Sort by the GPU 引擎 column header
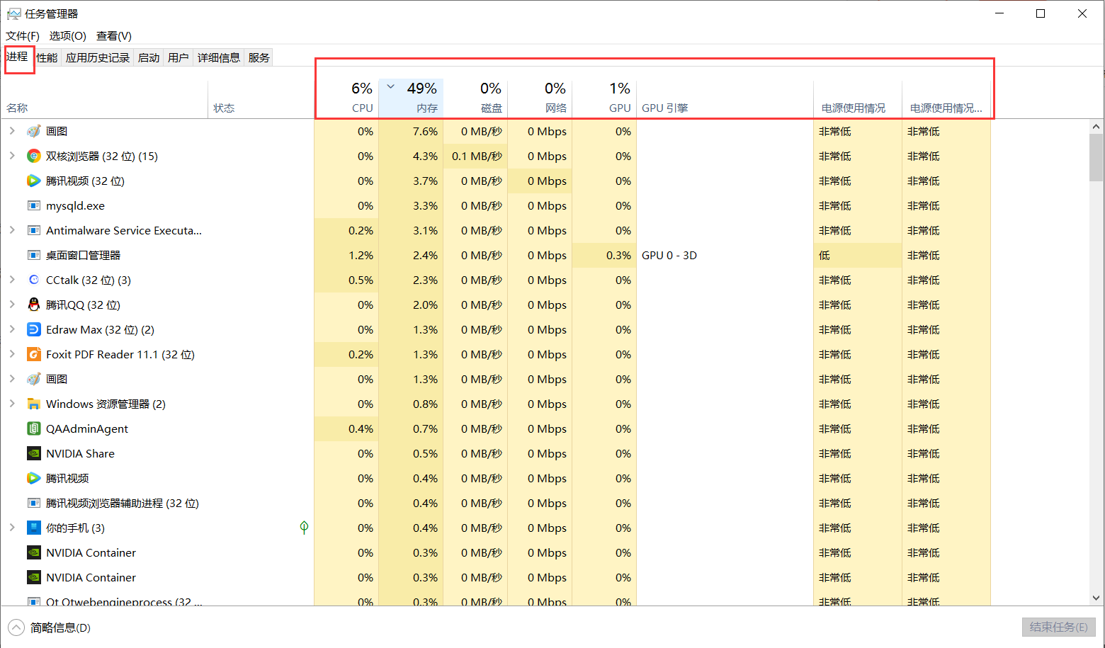The image size is (1105, 648). 725,98
